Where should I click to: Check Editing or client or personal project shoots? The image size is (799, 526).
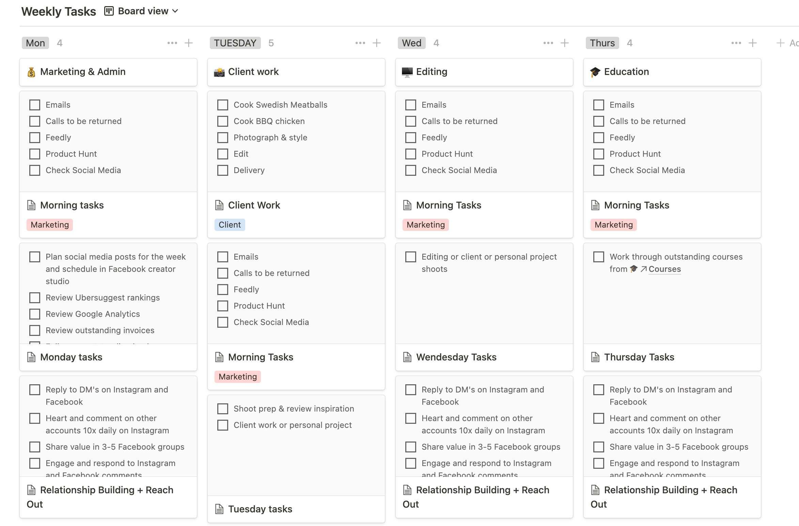point(411,257)
